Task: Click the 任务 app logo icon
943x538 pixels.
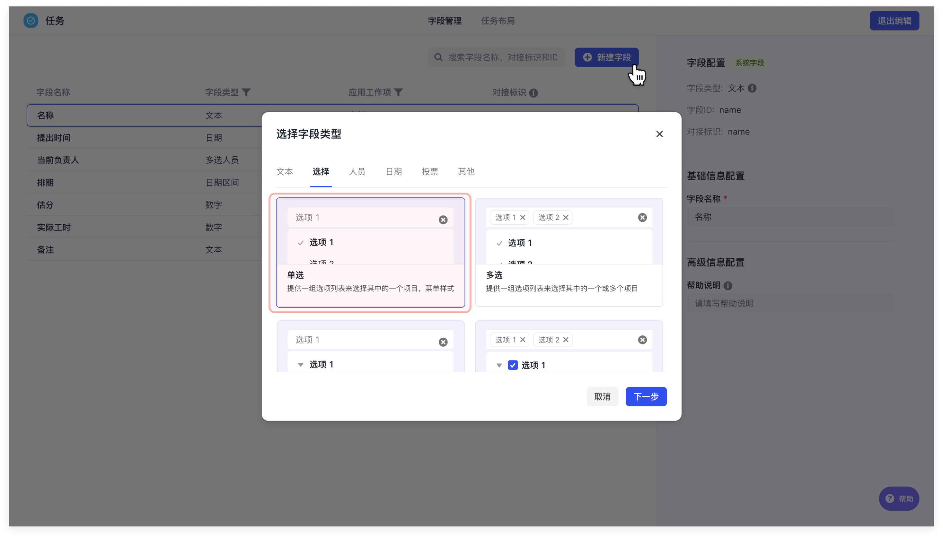Action: (31, 21)
